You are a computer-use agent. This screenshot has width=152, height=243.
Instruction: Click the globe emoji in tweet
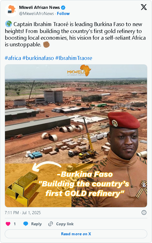(x=9, y=24)
